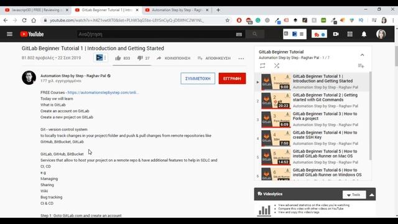Open the notifications bell

(364, 34)
